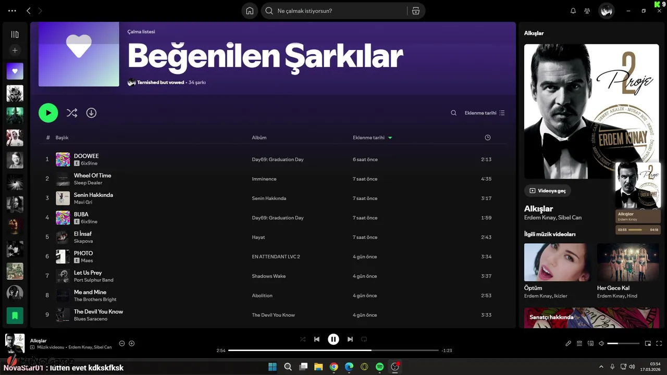Sort by the Başlık column header

[62, 137]
